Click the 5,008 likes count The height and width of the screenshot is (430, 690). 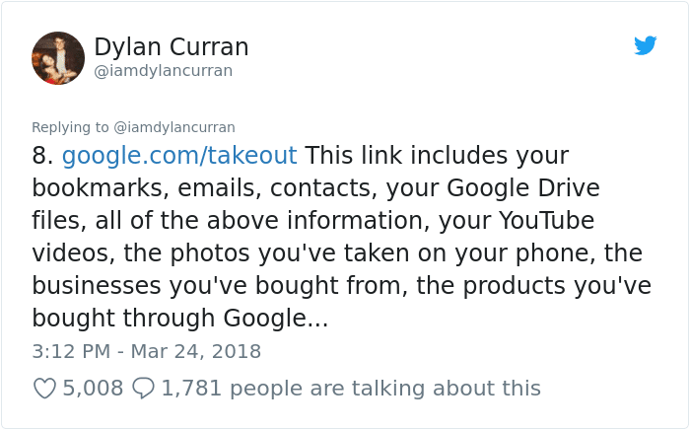click(93, 389)
